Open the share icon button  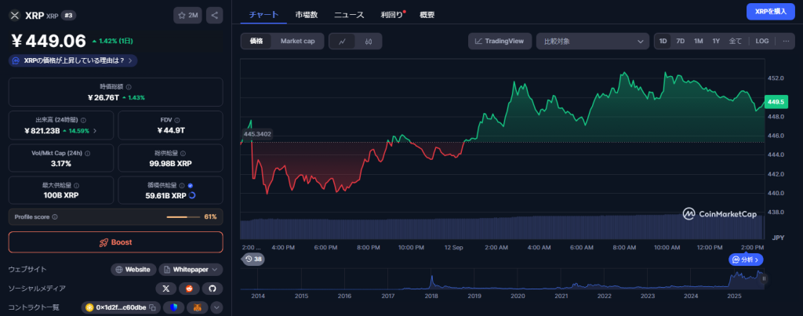point(215,16)
